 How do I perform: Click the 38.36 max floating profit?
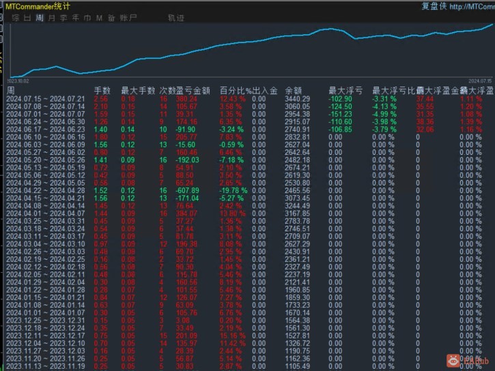coord(425,122)
